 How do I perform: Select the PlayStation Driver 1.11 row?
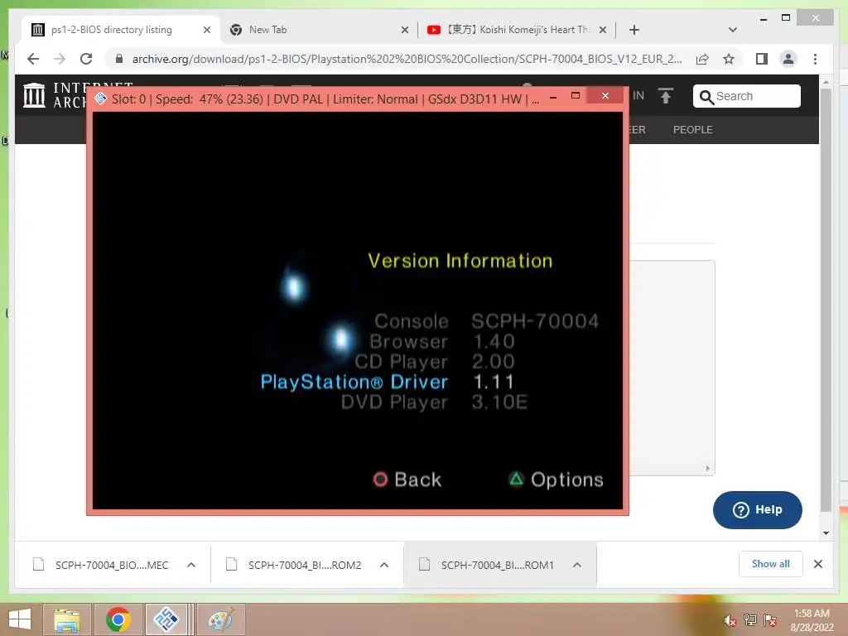(x=387, y=382)
